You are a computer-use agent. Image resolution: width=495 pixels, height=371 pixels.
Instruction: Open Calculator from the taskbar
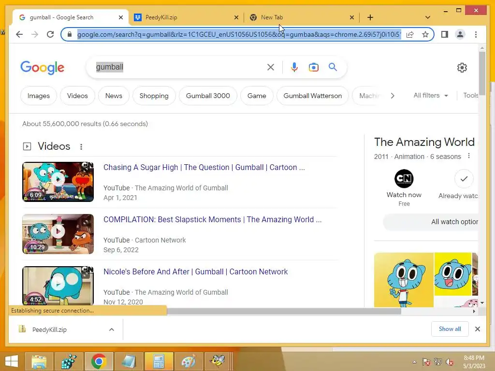click(x=159, y=361)
